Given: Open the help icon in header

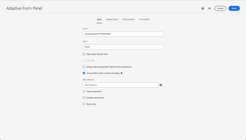Looking at the screenshot, I should (x=203, y=8).
